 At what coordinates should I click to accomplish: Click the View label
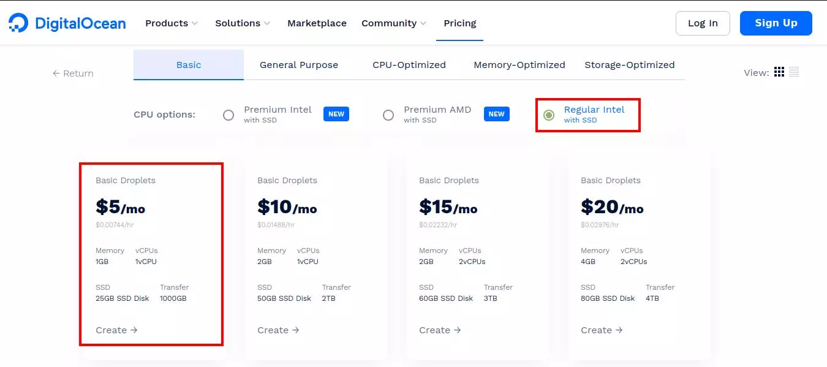756,73
